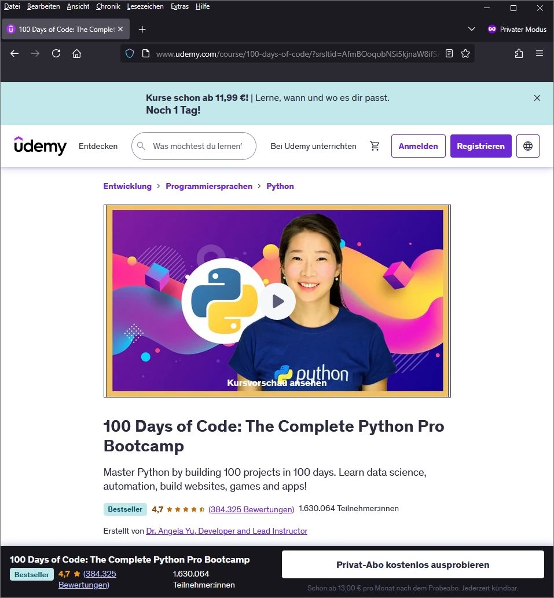Open reviews link in sticky footer bar
The image size is (554, 598).
click(x=87, y=579)
